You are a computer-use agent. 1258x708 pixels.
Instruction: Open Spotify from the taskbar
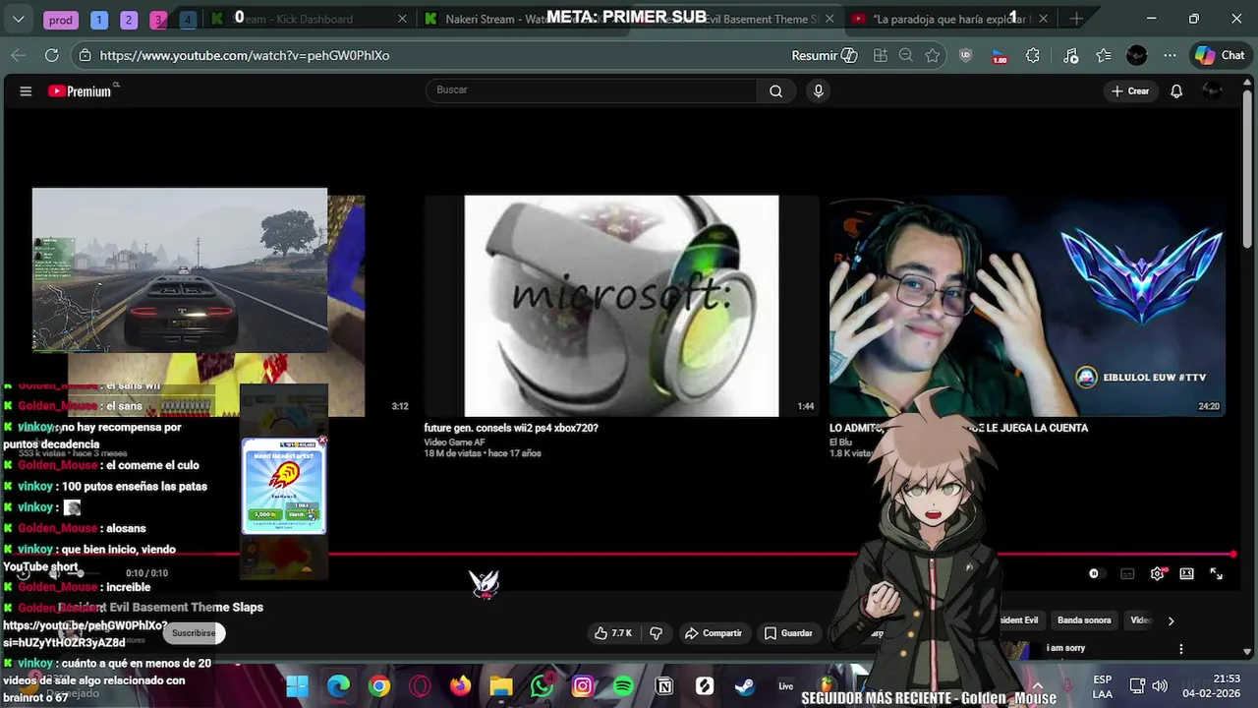pyautogui.click(x=623, y=686)
